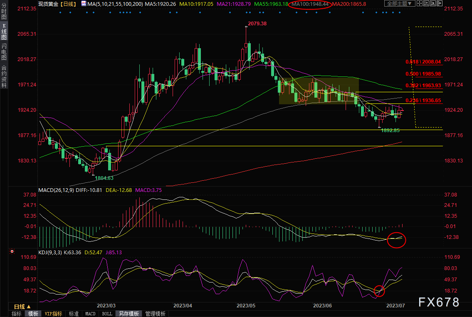Click the J:85.13 value
This screenshot has width=472, height=317.
coord(114,252)
